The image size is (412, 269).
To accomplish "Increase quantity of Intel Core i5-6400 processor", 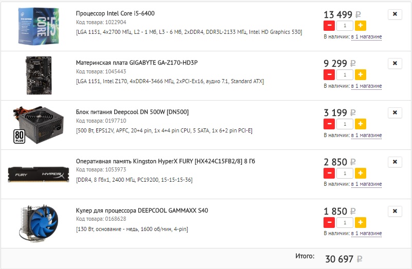I will [x=361, y=26].
